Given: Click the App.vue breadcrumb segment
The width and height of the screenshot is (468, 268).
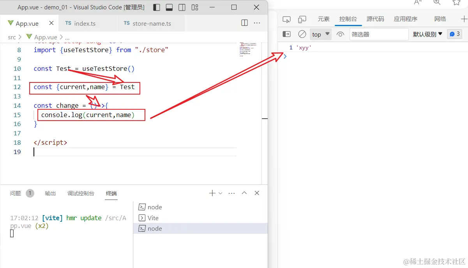Looking at the screenshot, I should point(42,37).
